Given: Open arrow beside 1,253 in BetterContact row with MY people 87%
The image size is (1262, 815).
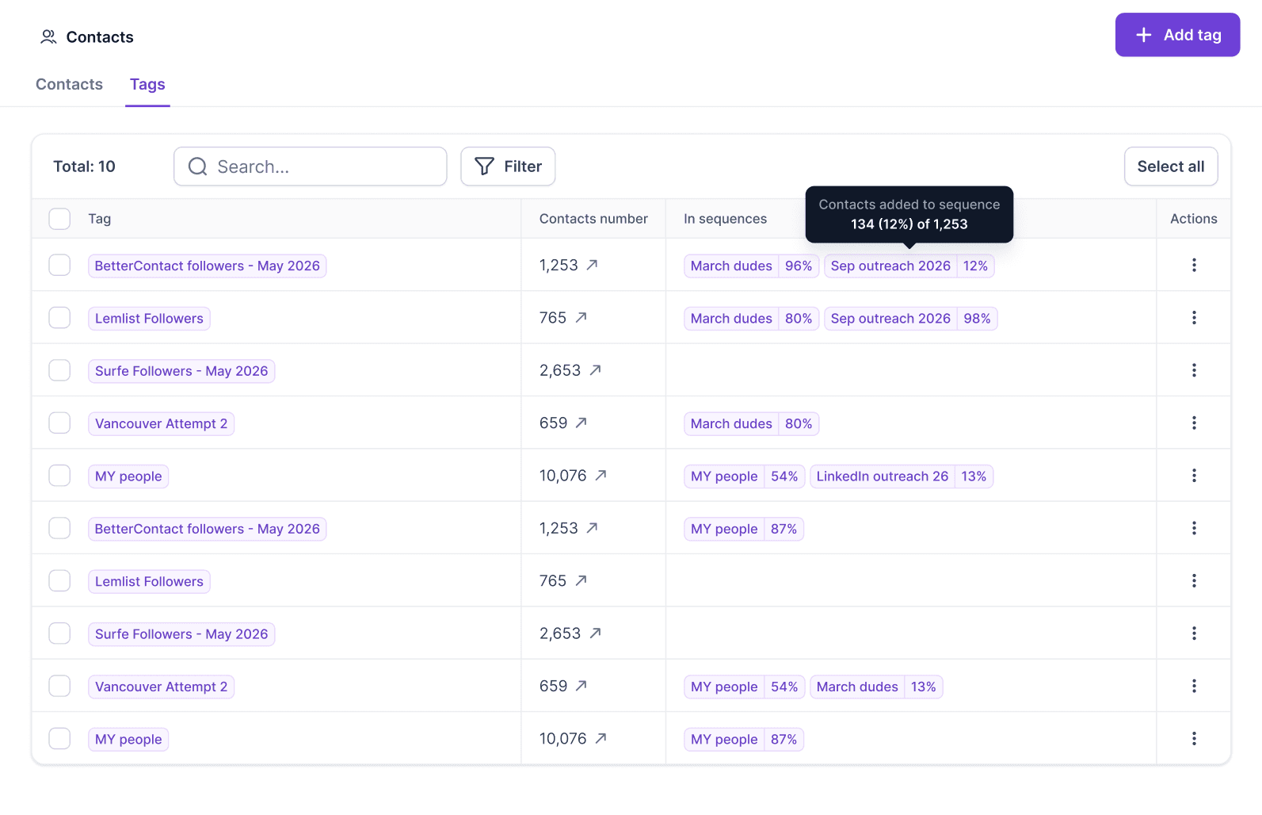Looking at the screenshot, I should point(592,527).
